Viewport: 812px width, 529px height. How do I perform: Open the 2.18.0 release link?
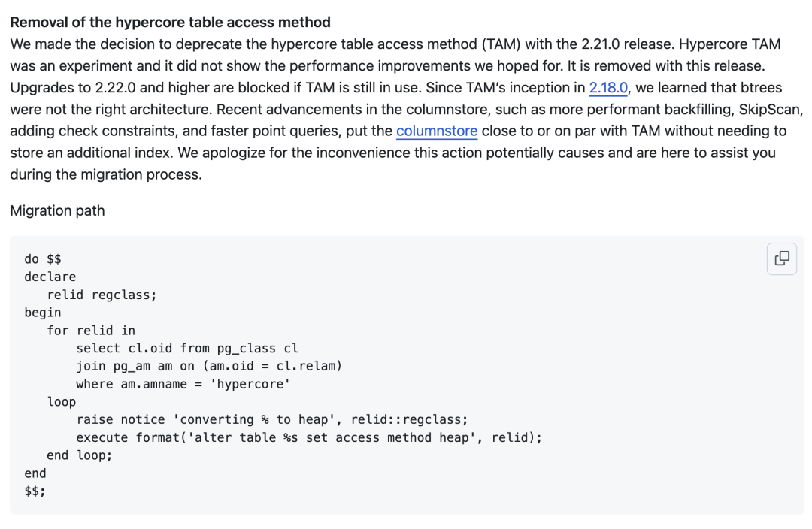click(x=607, y=87)
